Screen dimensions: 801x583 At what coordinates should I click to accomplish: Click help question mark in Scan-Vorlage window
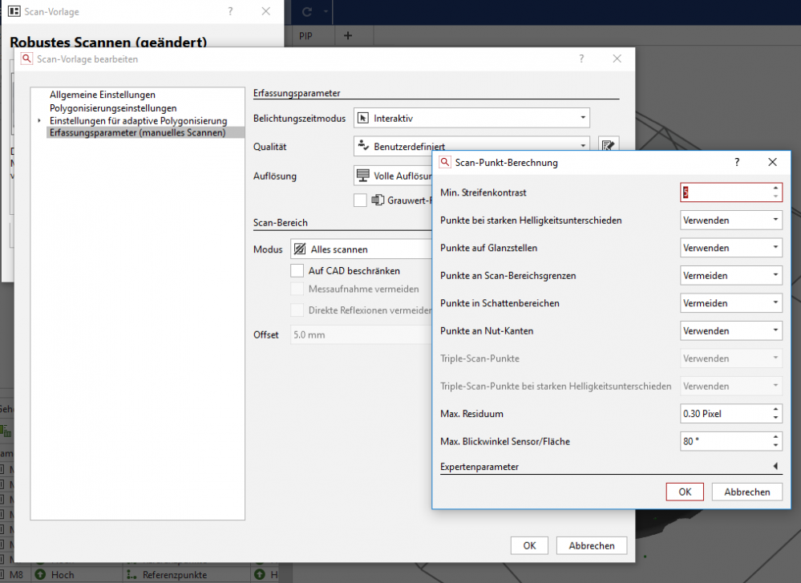(230, 12)
